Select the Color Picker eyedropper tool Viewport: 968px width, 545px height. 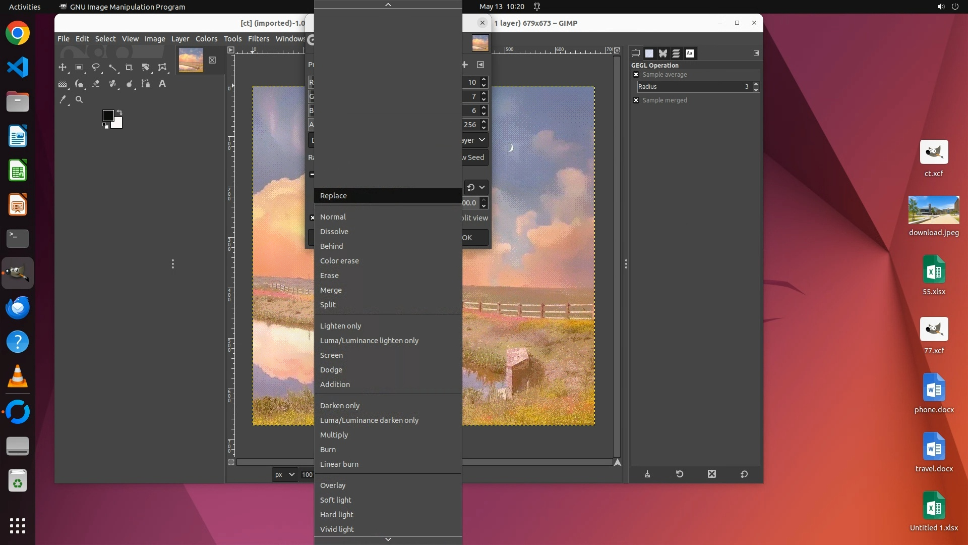tap(63, 100)
